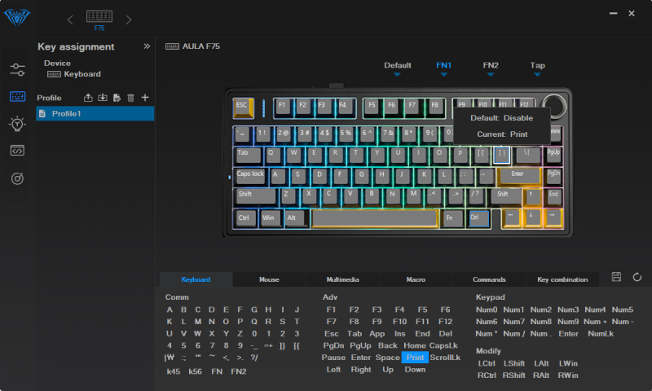The image size is (652, 391).
Task: Go to previous device with left arrow
Action: 70,20
